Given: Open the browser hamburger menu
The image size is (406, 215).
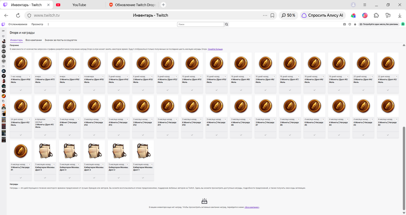Looking at the screenshot, I should [x=365, y=4].
